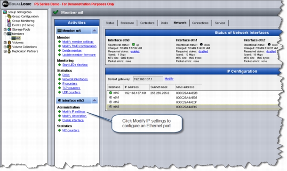Click the IP address column header
Screen dimensions: 287x171
click(x=136, y=87)
